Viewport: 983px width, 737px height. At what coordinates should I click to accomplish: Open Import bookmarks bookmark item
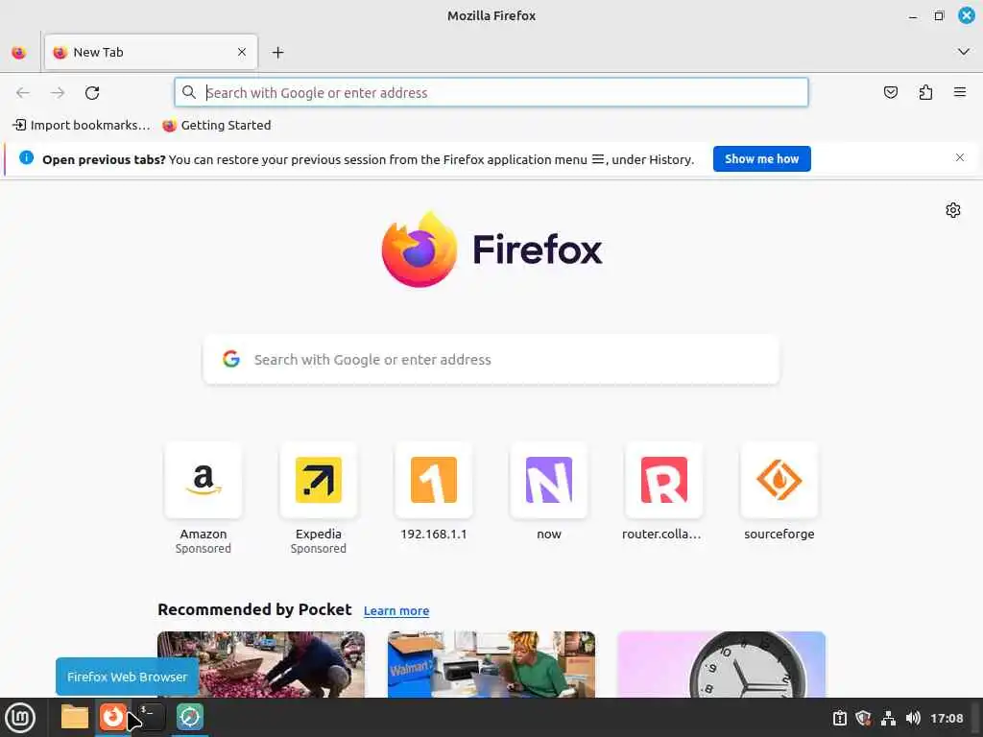(x=82, y=126)
